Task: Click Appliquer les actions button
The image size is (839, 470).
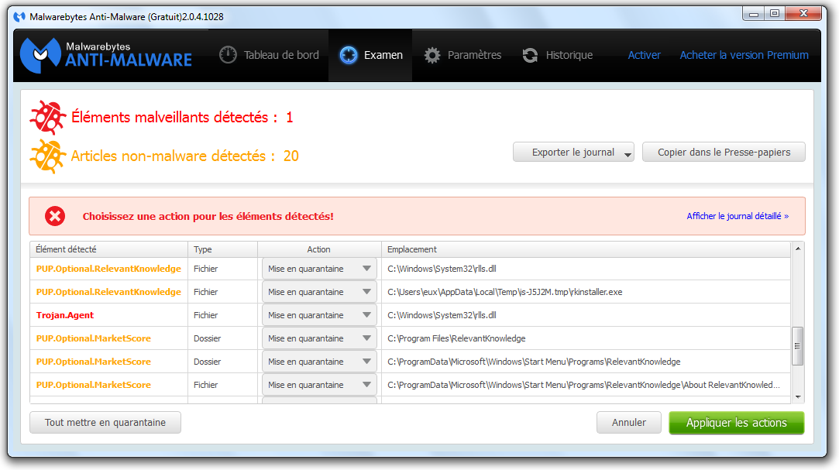Action: point(737,423)
